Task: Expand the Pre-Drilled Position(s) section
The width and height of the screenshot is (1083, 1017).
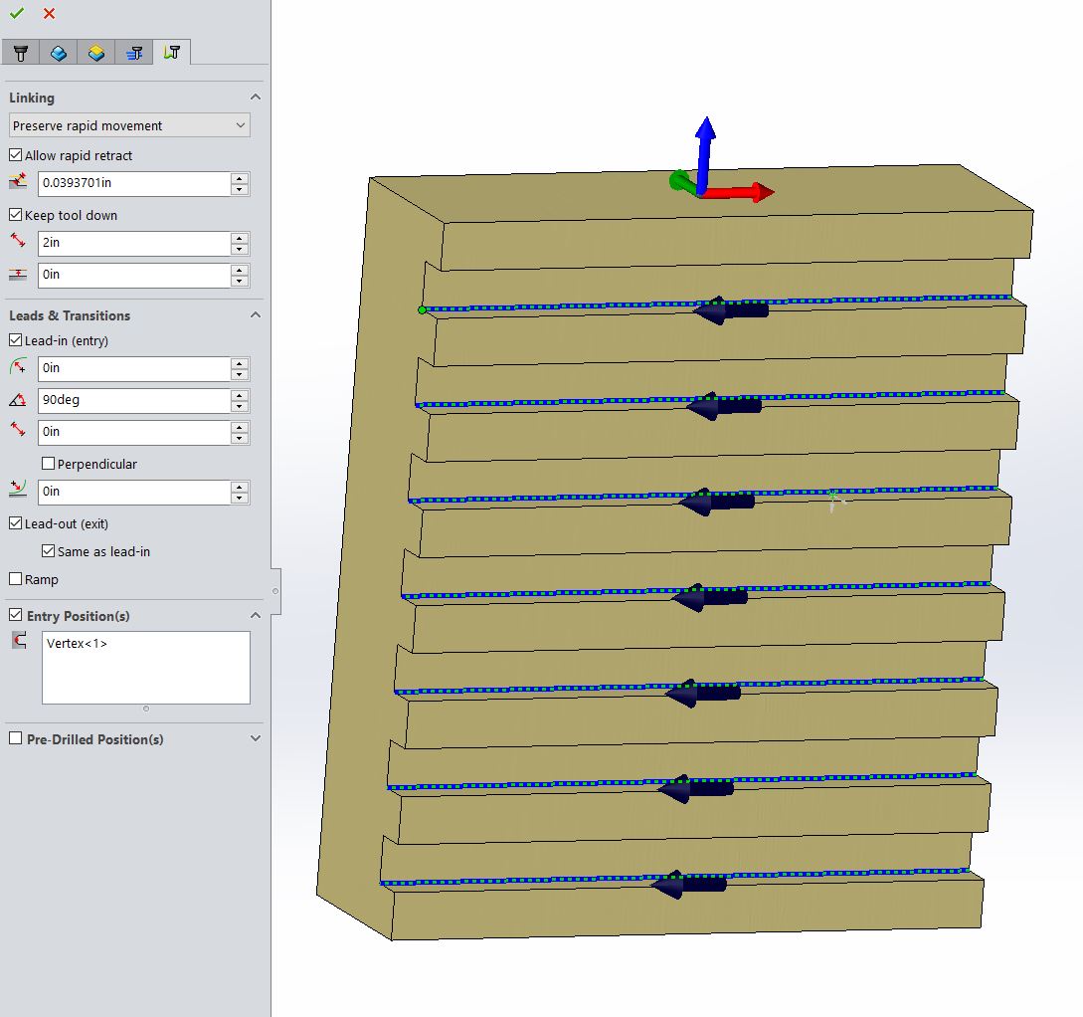Action: [256, 738]
